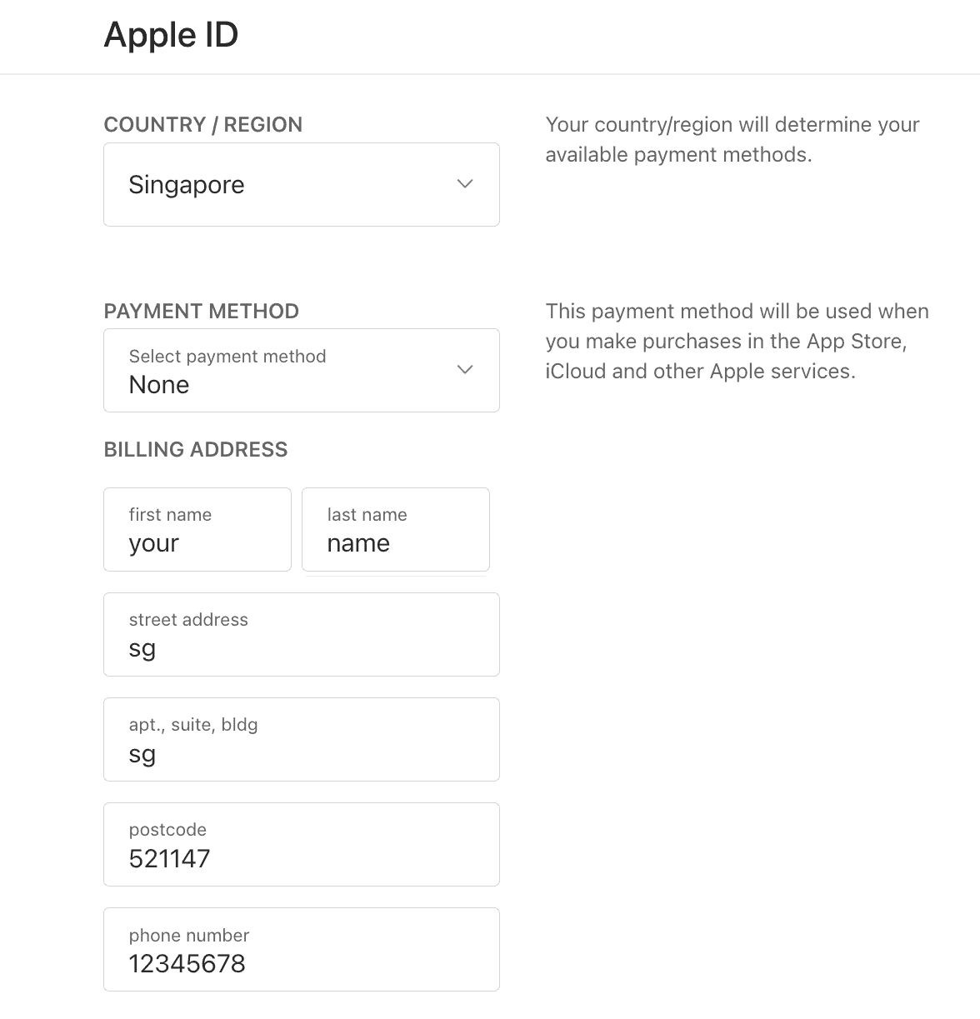Open the Country / Region dropdown
Viewport: 980px width, 1019px height.
[x=301, y=184]
